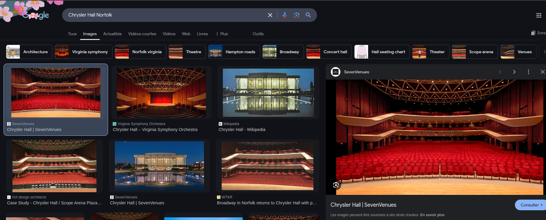Click 'Chrysler Hall – Virginia Symphony Orchestra' title
Image resolution: width=546 pixels, height=220 pixels.
(x=155, y=130)
